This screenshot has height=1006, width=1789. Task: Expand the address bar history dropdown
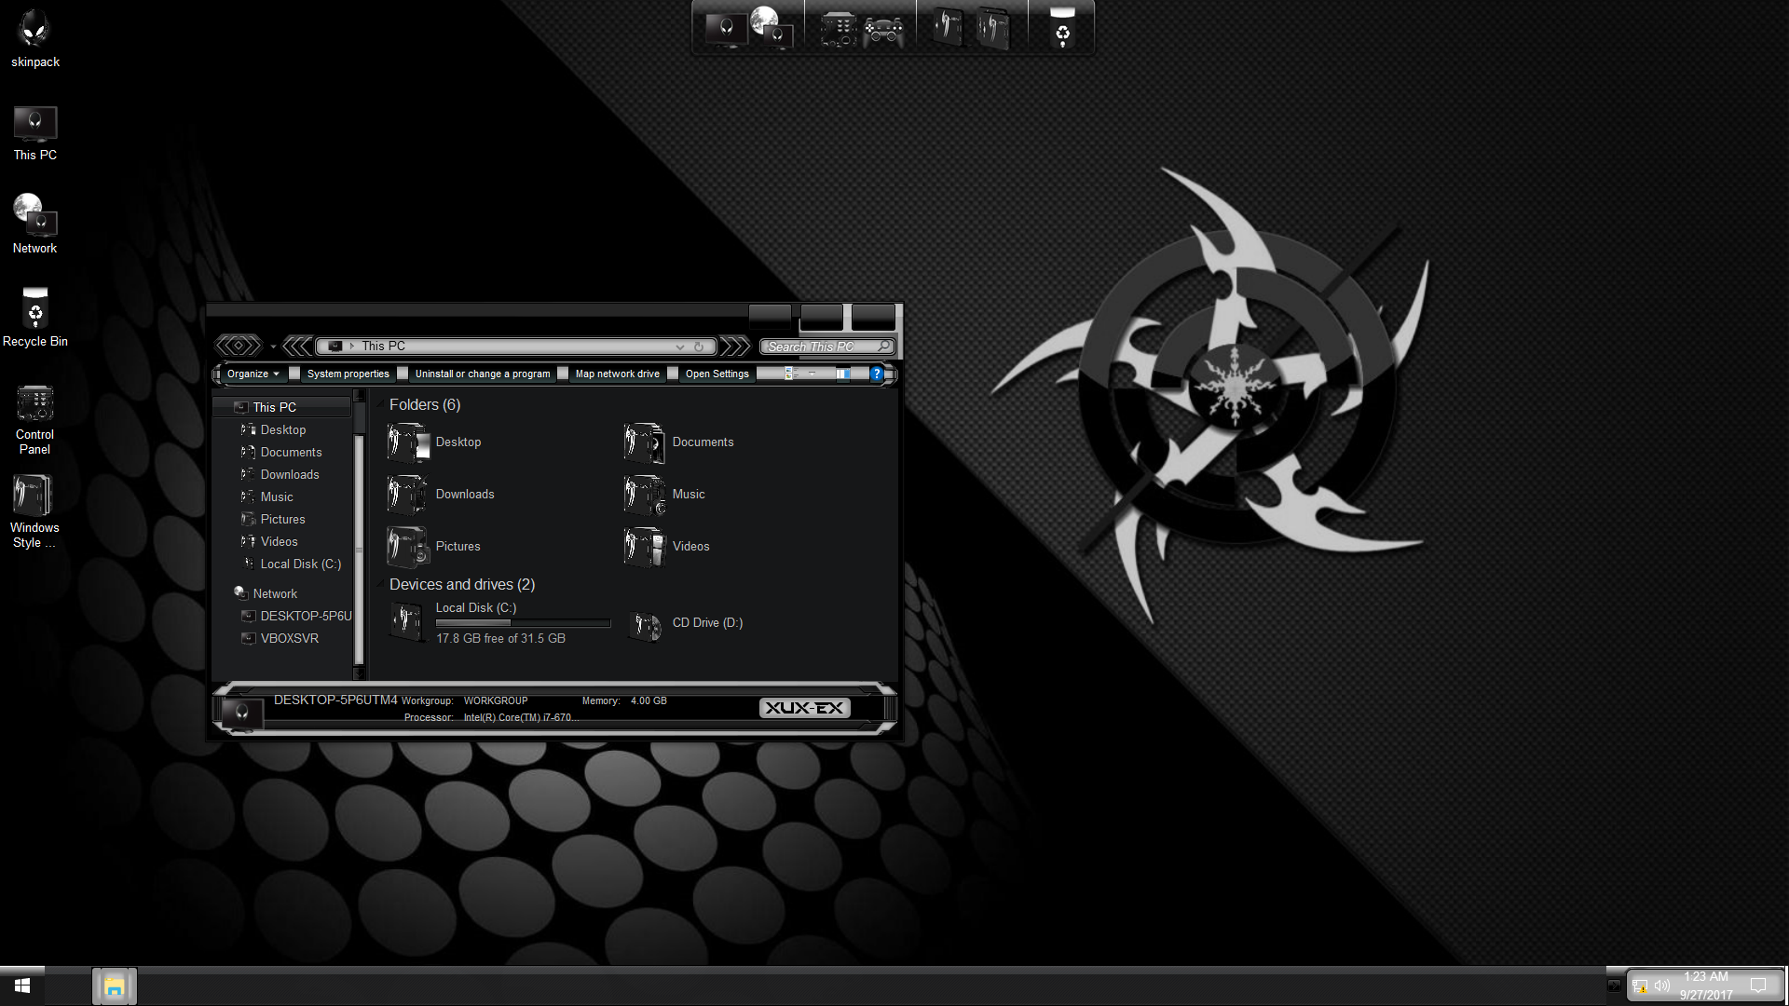pos(680,347)
